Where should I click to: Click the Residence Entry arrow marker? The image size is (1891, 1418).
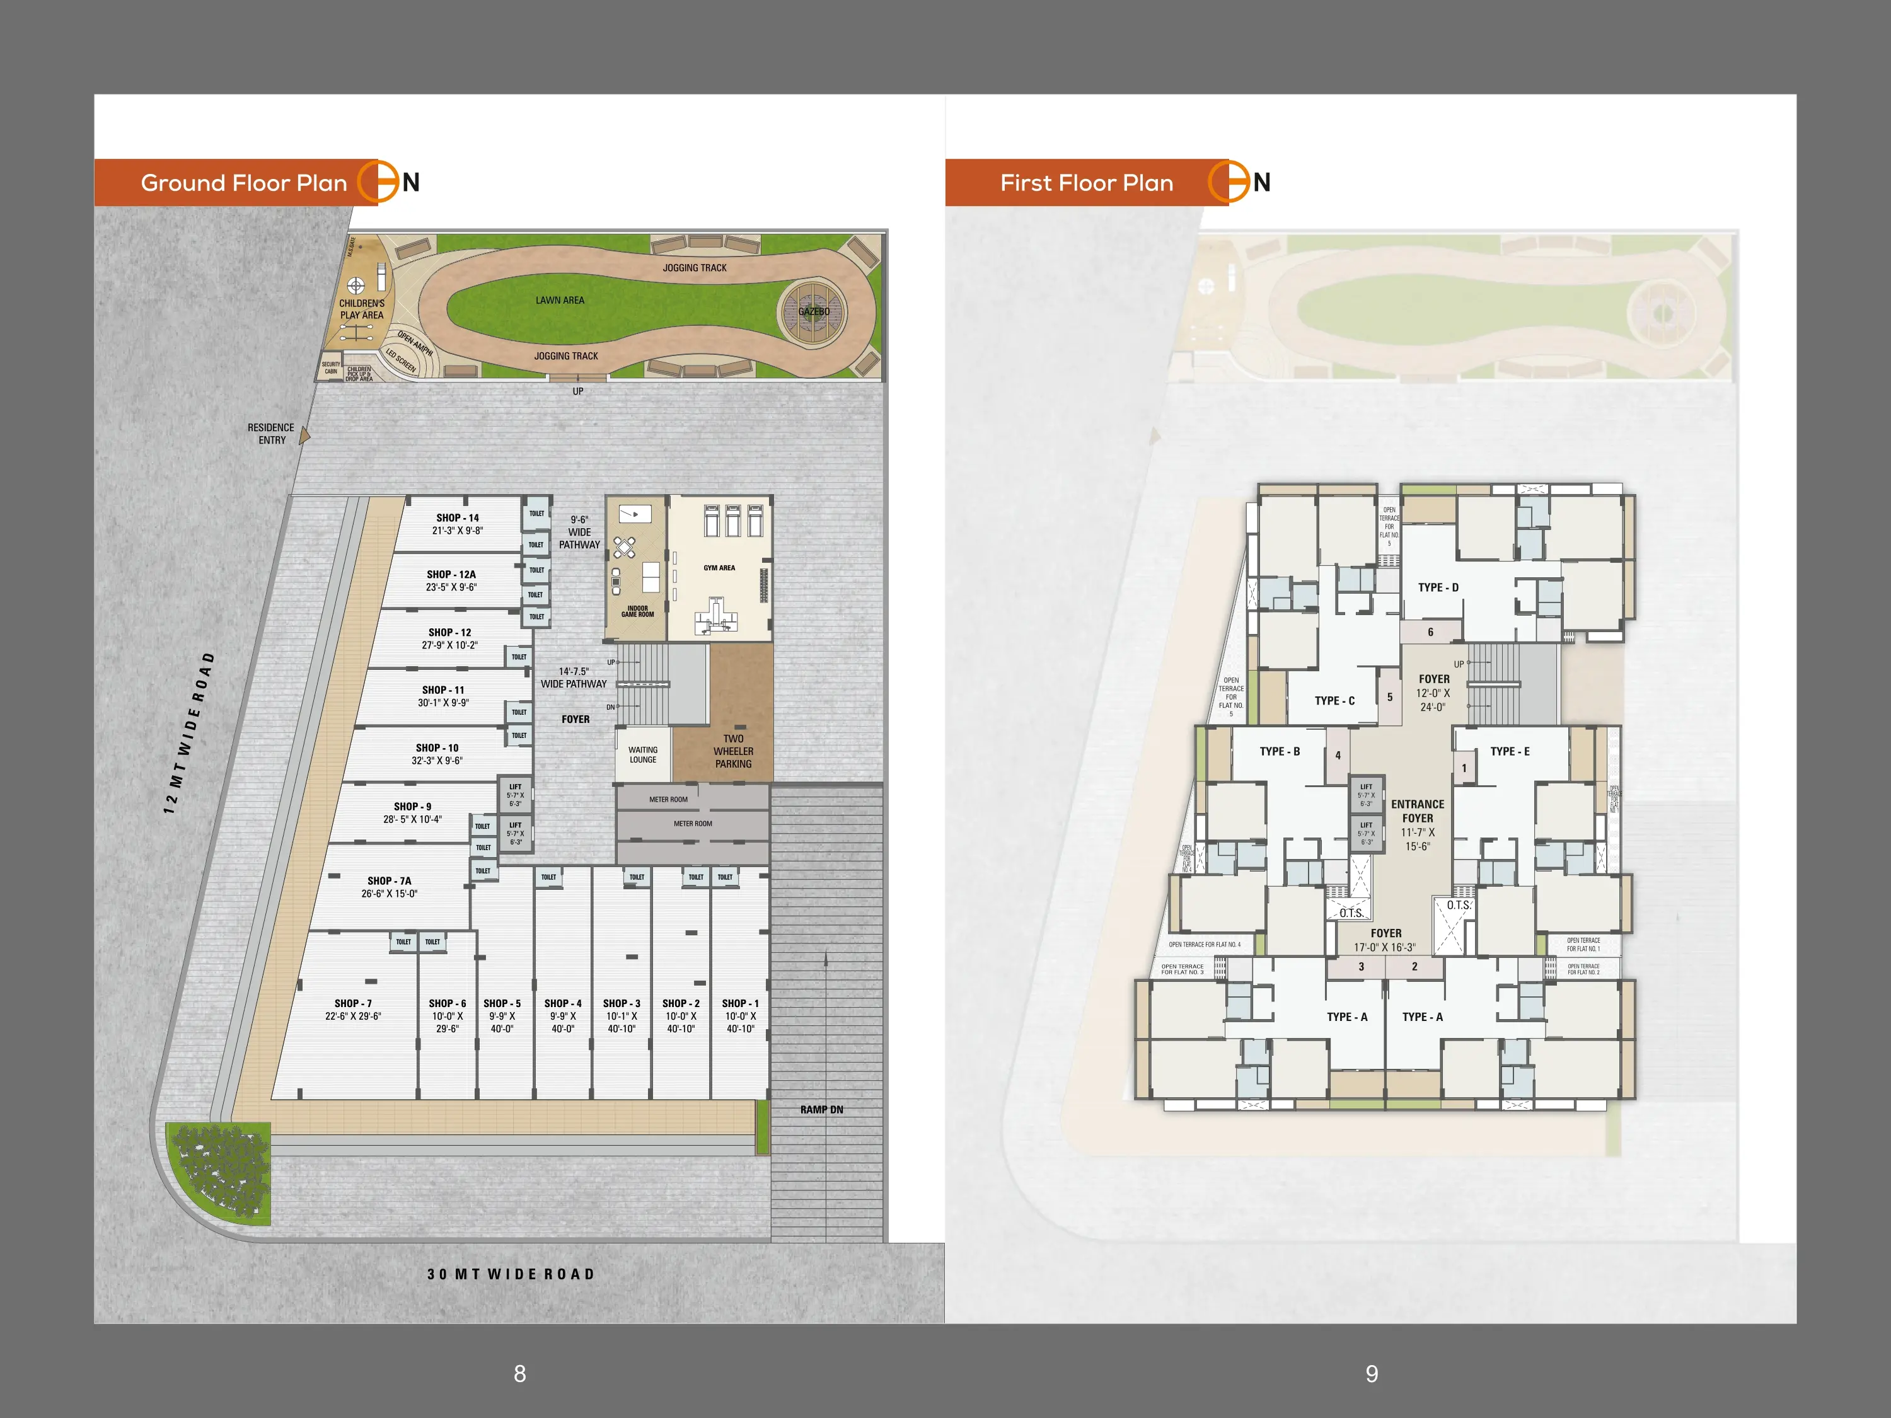[303, 436]
